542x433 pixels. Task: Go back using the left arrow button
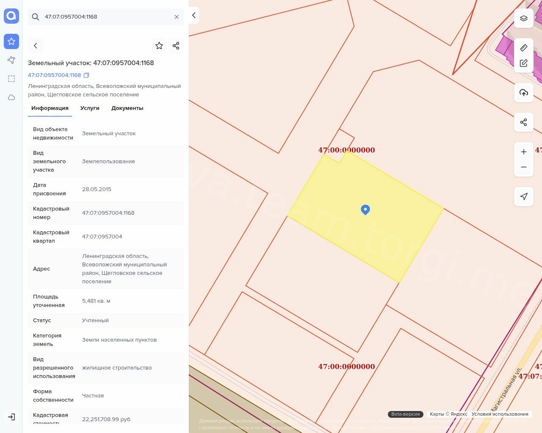(36, 46)
